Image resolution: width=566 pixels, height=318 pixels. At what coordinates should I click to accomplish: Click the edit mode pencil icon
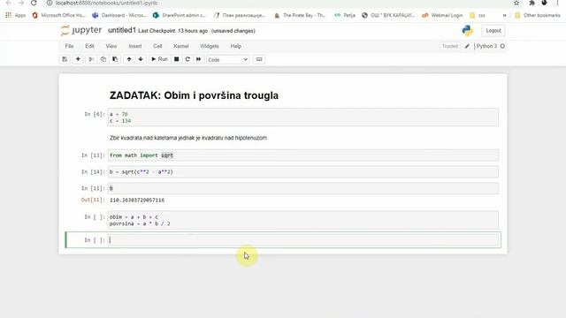[467, 46]
